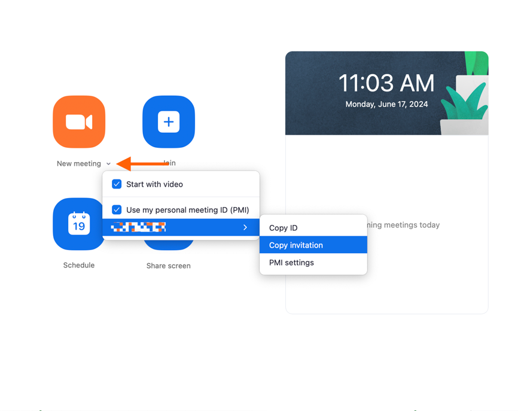
Task: Click the blue Join plus icon
Action: click(169, 122)
